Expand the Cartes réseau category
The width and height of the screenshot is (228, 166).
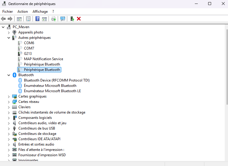click(x=9, y=102)
